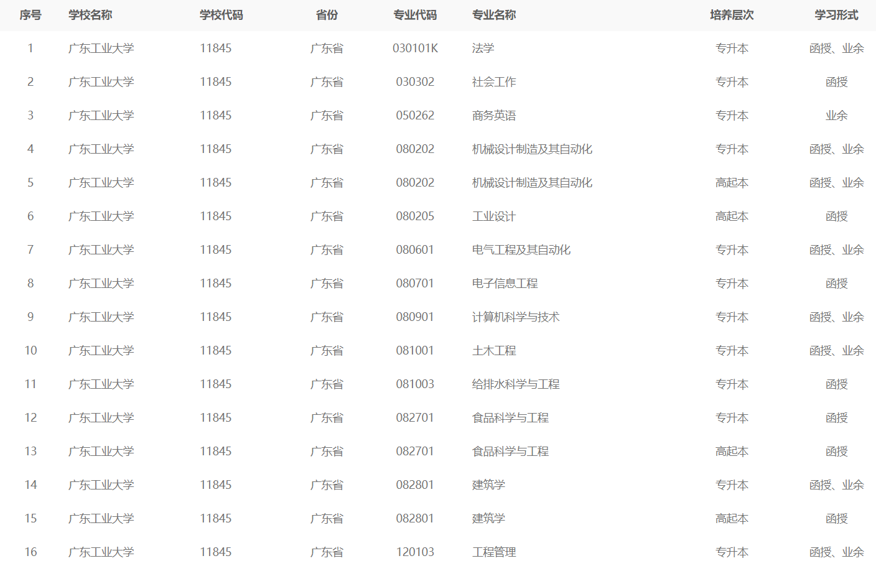This screenshot has height=566, width=876.
Task: Click 函授 in the 工业设计 row
Action: 836,216
